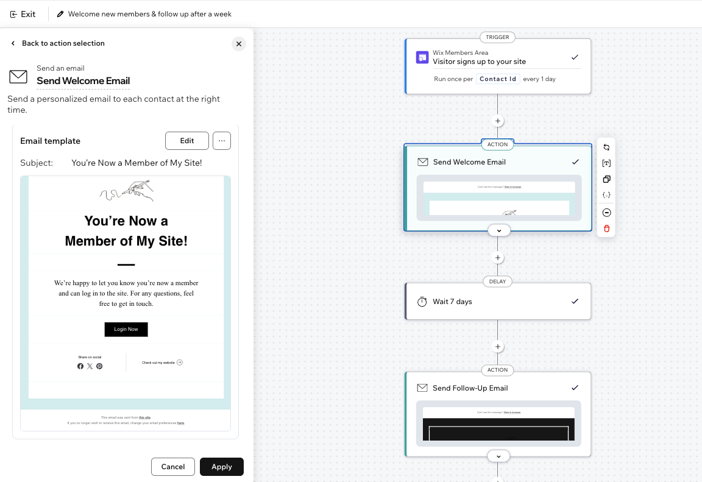The width and height of the screenshot is (702, 482).
Task: Open the Email template more options menu
Action: click(x=222, y=141)
